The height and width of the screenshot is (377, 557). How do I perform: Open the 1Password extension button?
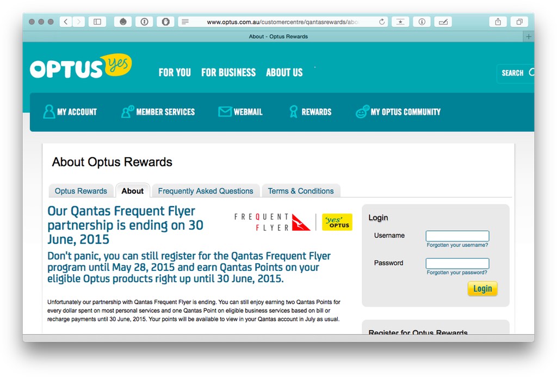click(x=144, y=22)
